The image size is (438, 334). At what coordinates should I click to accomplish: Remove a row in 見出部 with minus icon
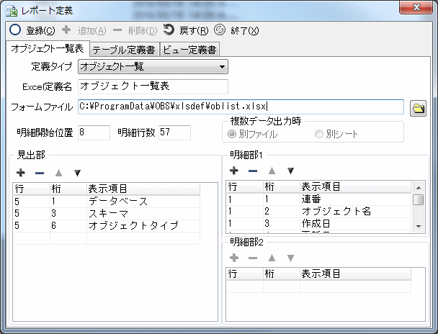[40, 173]
